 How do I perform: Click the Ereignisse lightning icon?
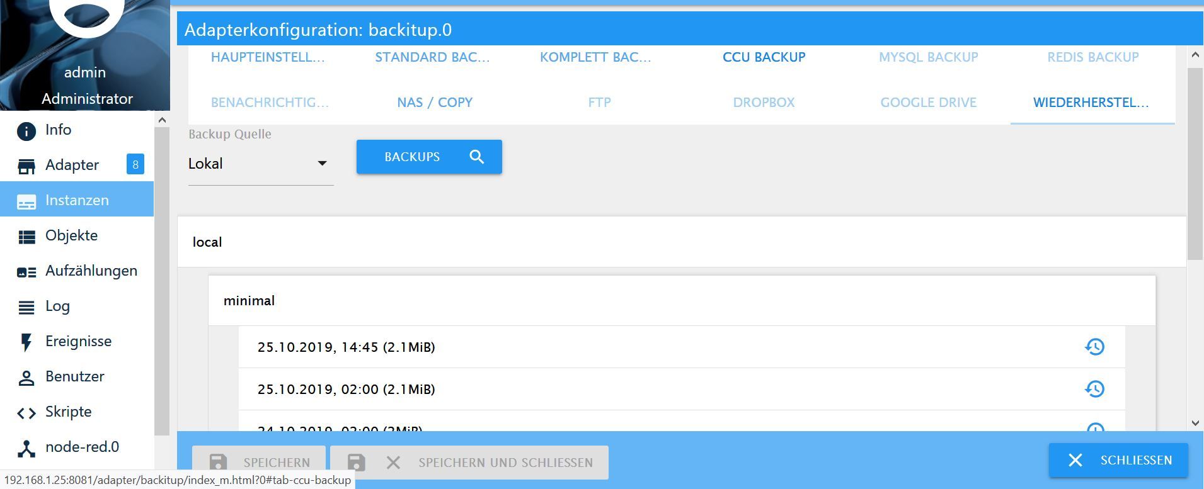[26, 342]
